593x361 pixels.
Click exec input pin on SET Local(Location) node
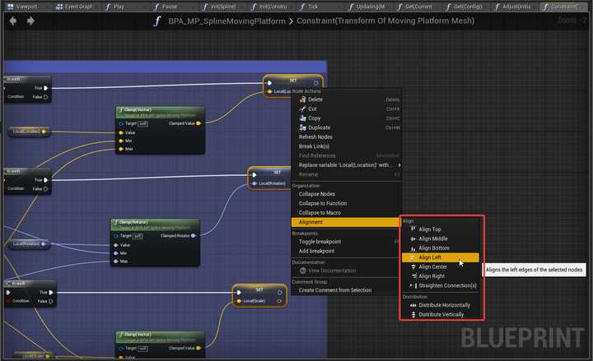point(269,83)
